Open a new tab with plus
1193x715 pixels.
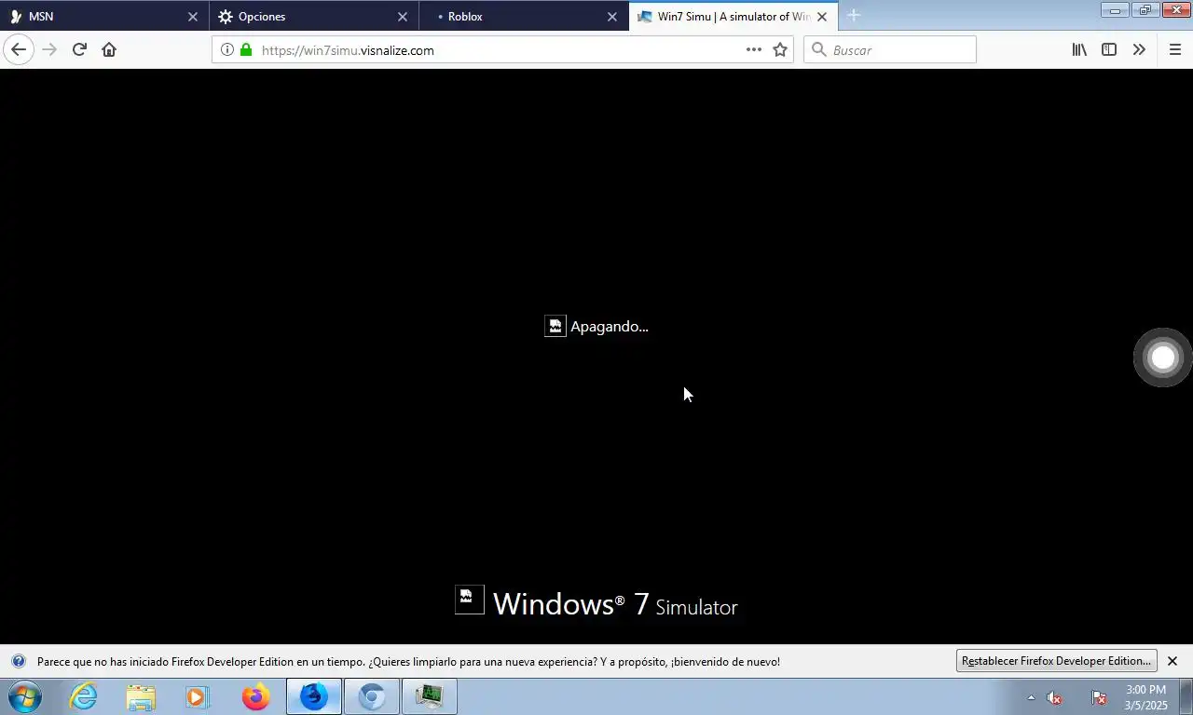[853, 16]
